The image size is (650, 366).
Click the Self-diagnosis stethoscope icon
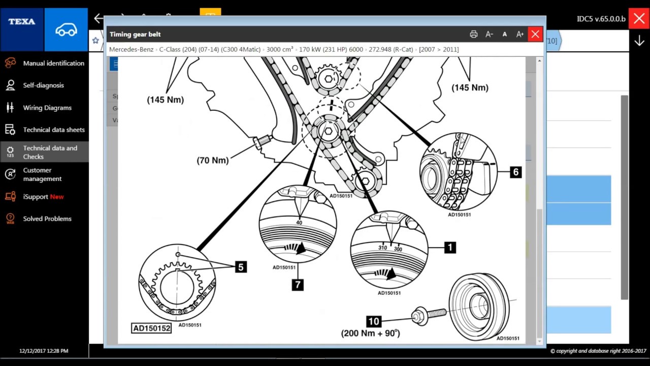10,85
